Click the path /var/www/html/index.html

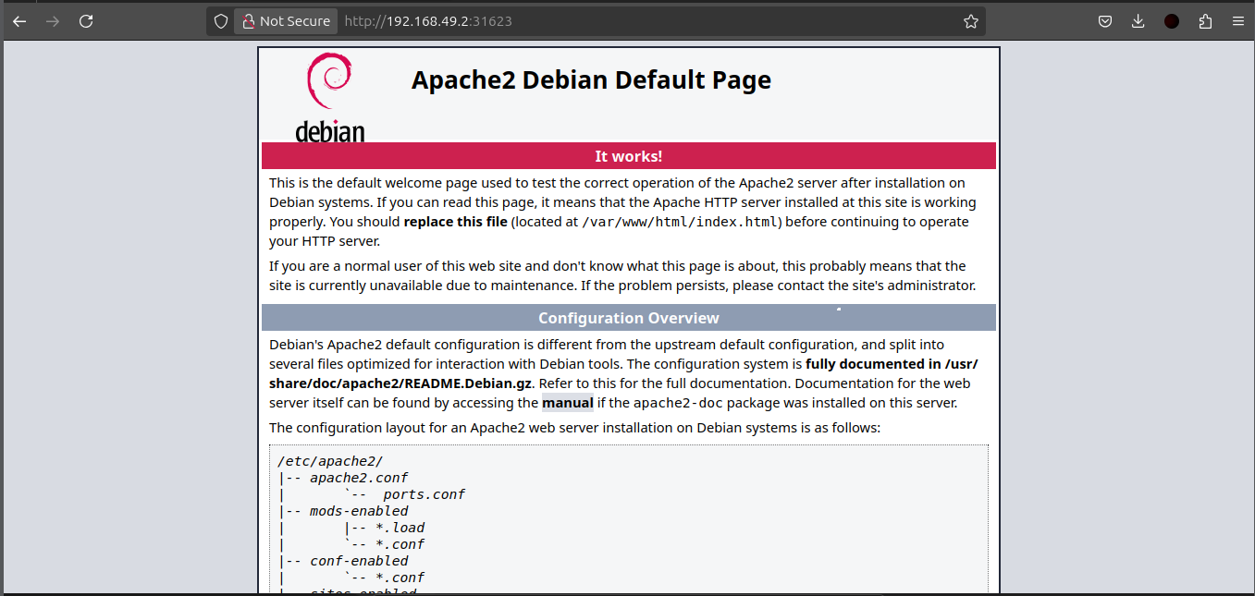pyautogui.click(x=682, y=222)
